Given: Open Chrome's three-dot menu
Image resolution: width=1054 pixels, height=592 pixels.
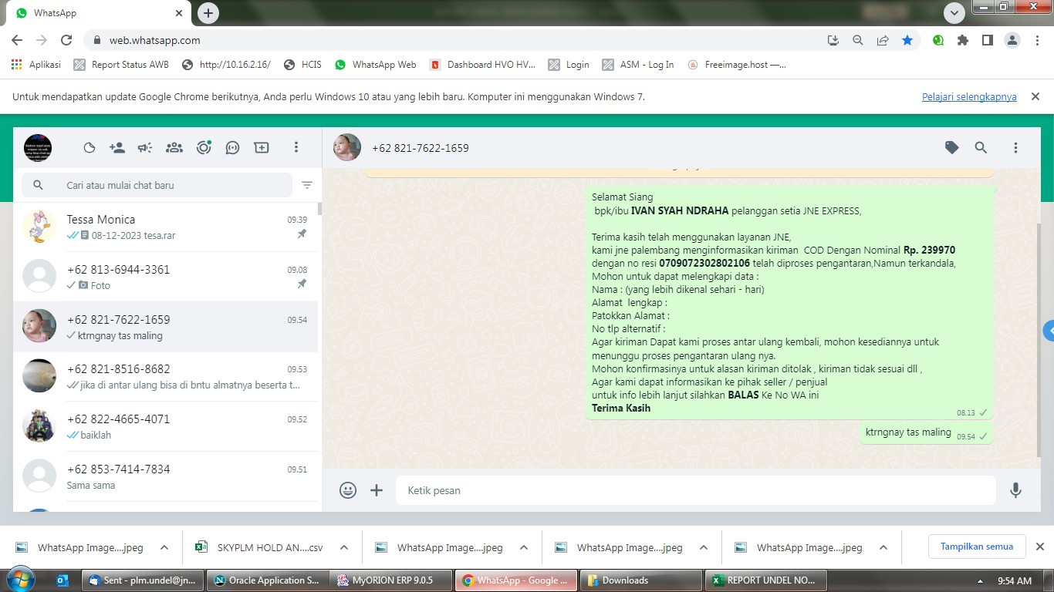Looking at the screenshot, I should [1036, 40].
